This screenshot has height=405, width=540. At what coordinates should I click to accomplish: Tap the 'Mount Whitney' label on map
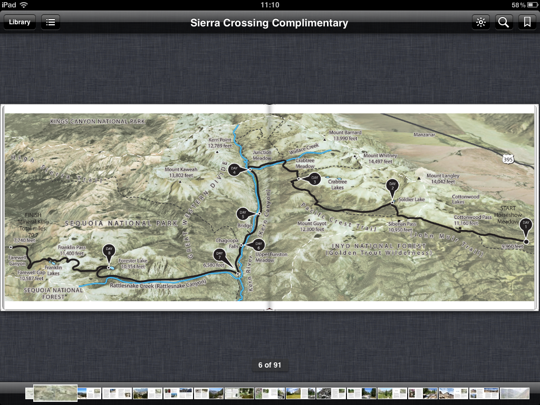[x=380, y=156]
